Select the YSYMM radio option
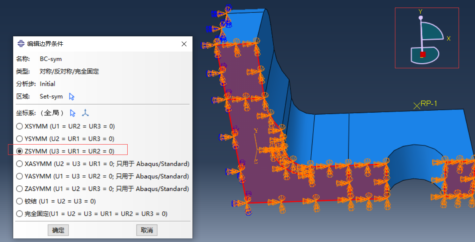This screenshot has width=475, height=242. 19,139
